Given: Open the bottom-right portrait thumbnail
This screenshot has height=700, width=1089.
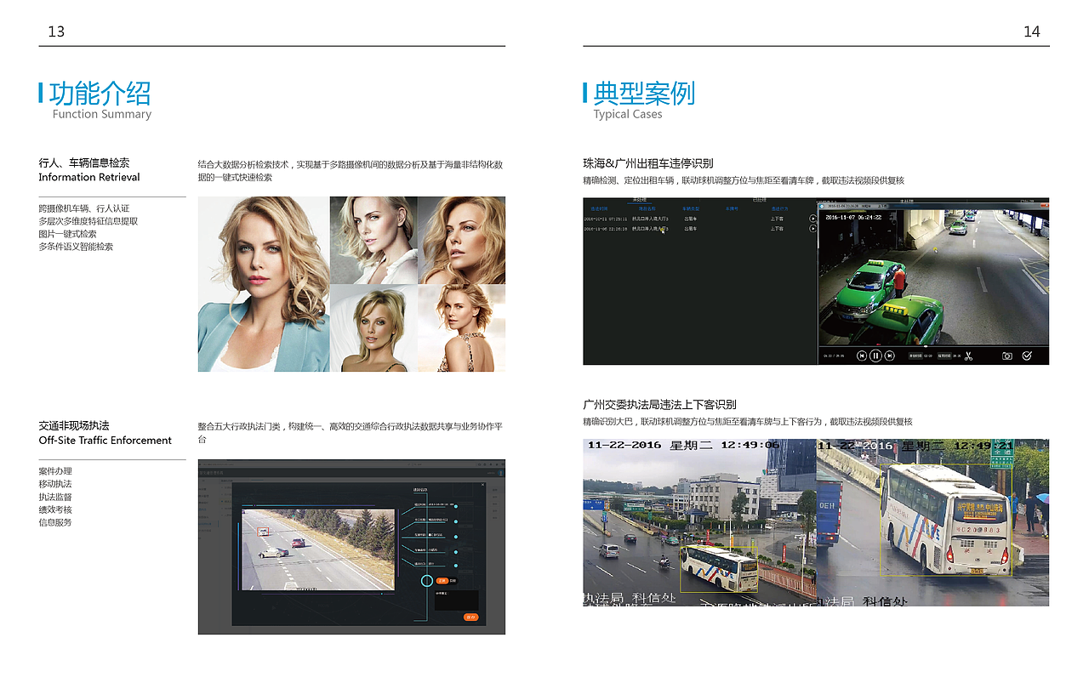Looking at the screenshot, I should pyautogui.click(x=461, y=328).
